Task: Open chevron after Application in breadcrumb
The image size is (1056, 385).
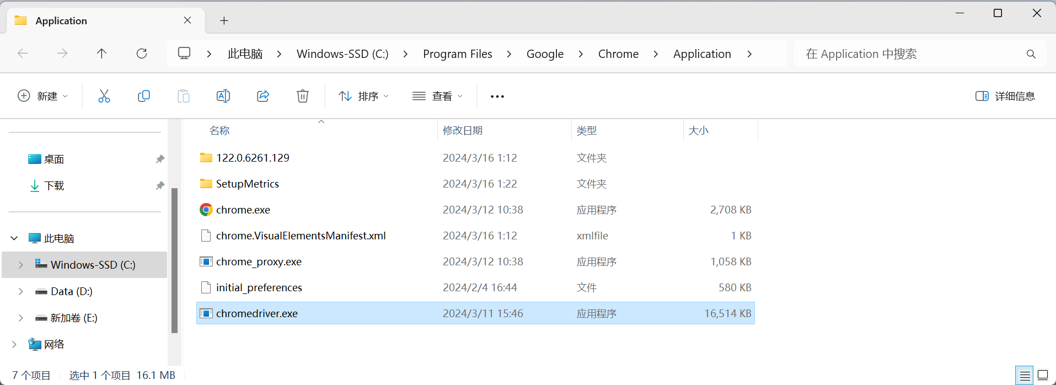Action: pyautogui.click(x=749, y=54)
